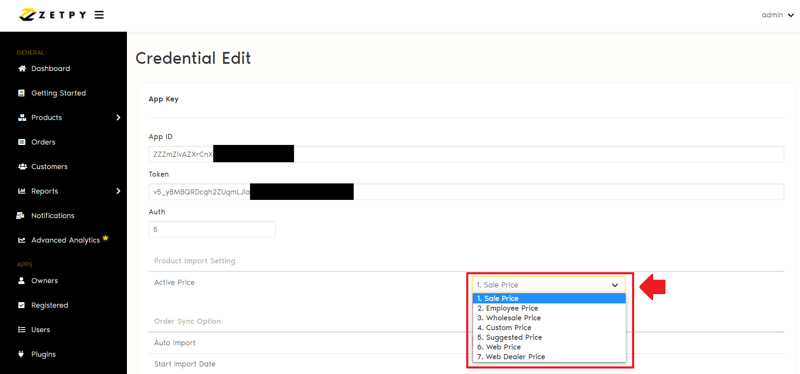Click the Dashboard home icon
Screen dimensions: 800x374
pos(22,68)
